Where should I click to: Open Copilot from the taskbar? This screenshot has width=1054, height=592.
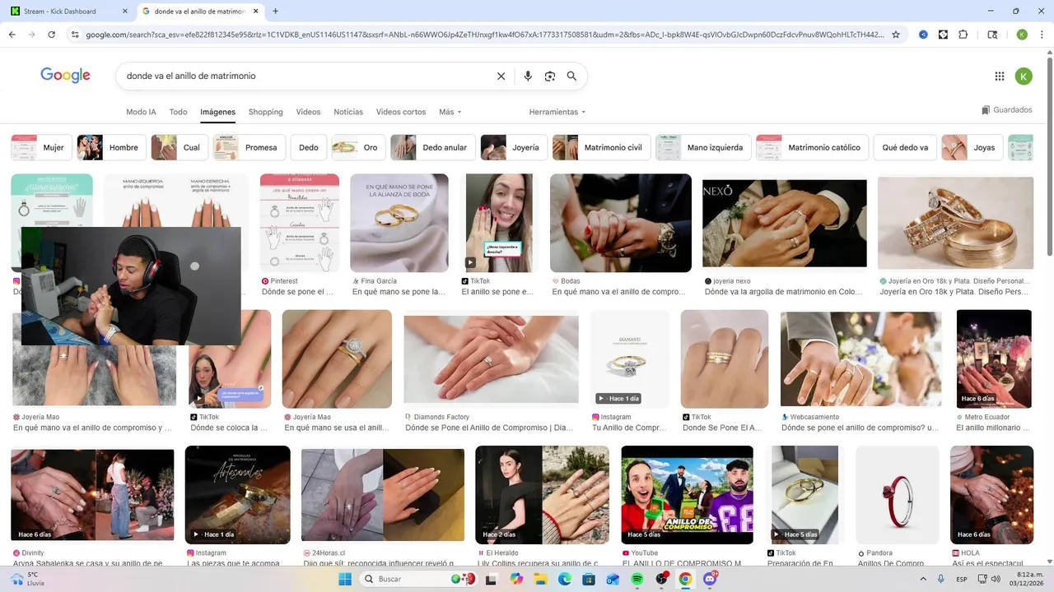click(x=516, y=579)
